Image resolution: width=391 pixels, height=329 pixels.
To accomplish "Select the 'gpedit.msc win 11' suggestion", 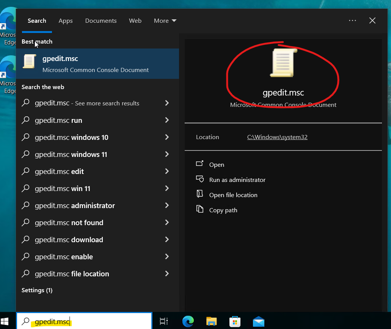I will click(97, 188).
